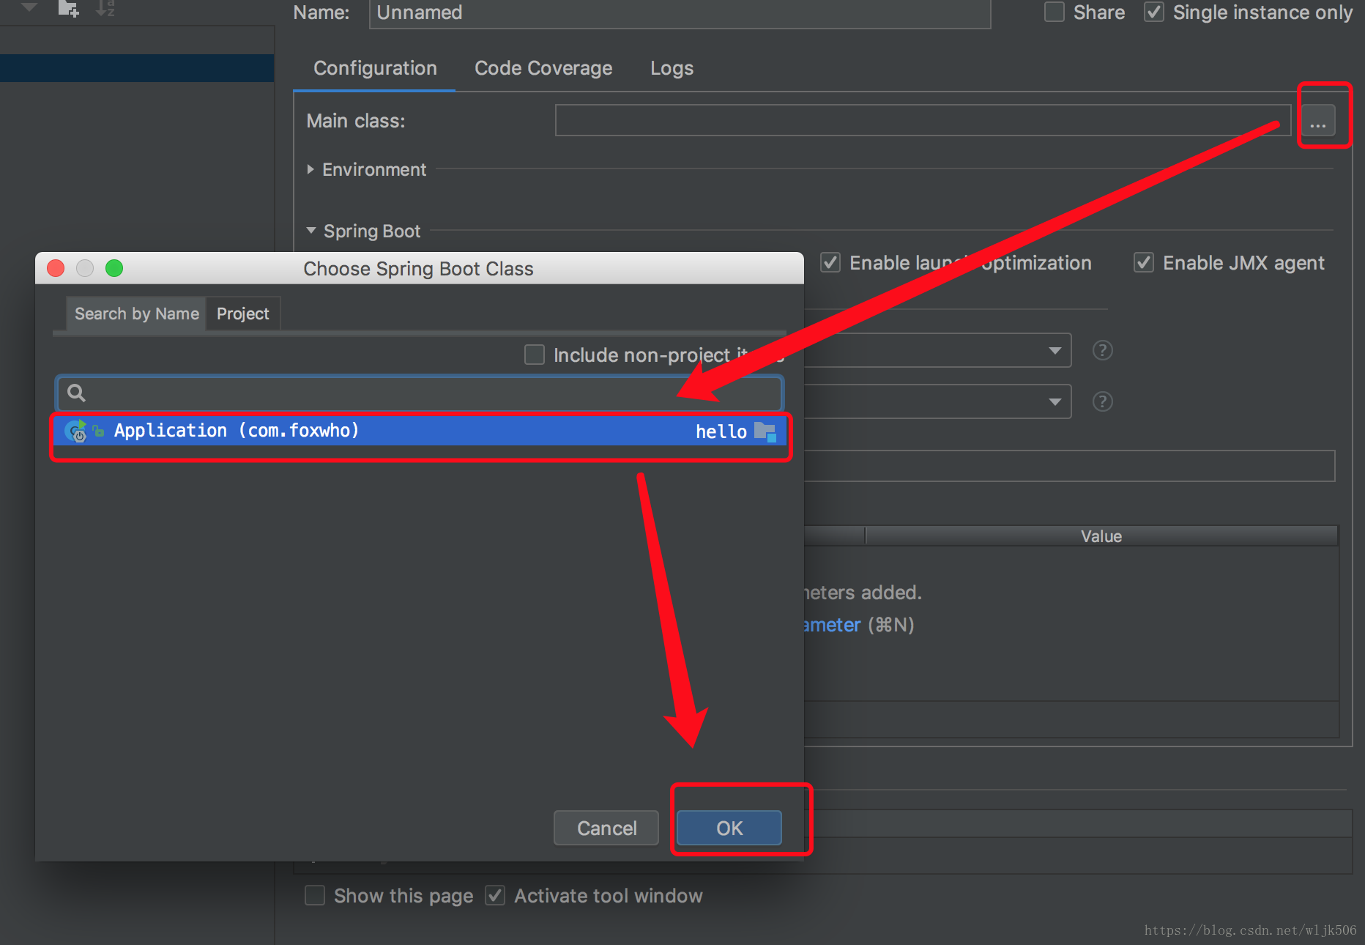Toggle the Share checkbox
The height and width of the screenshot is (945, 1365).
pos(1055,12)
